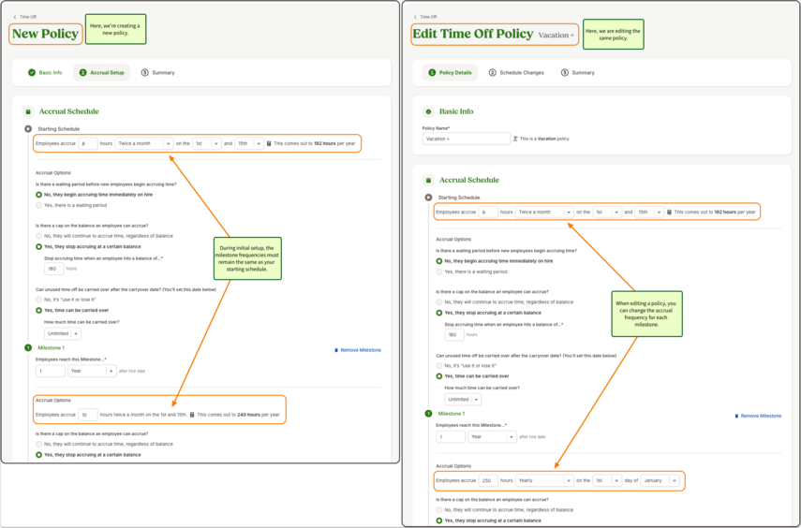Open Basic Info step in New Policy

click(x=45, y=72)
